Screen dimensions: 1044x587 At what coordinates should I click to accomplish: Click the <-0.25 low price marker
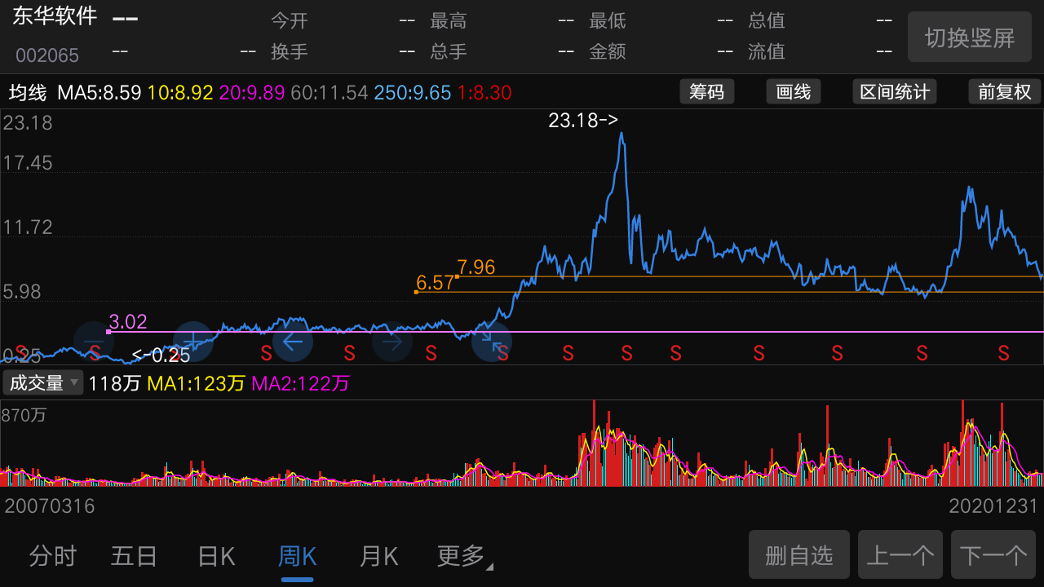(161, 355)
